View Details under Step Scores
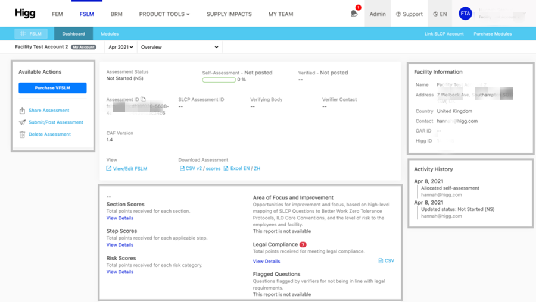Viewport: 536px width, 302px height. (x=120, y=245)
